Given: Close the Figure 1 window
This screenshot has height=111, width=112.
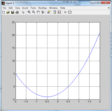Looking at the screenshot, I should 105,2.
